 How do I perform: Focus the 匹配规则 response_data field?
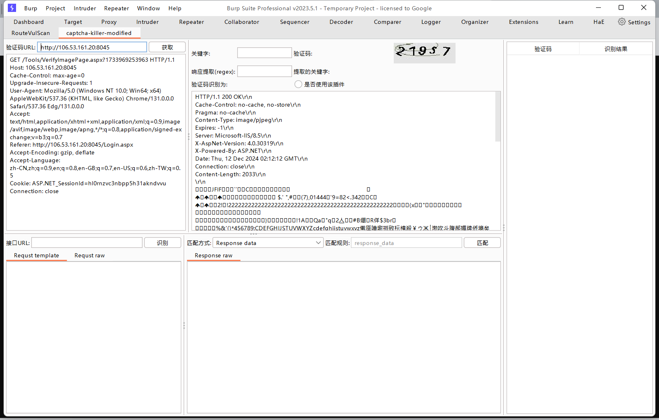coord(407,243)
